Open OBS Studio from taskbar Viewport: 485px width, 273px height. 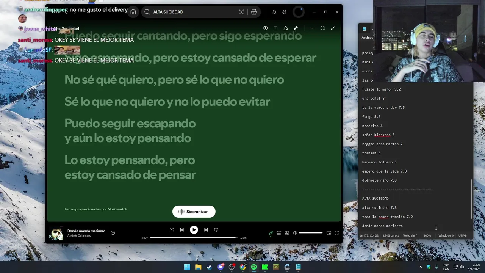pos(232,267)
